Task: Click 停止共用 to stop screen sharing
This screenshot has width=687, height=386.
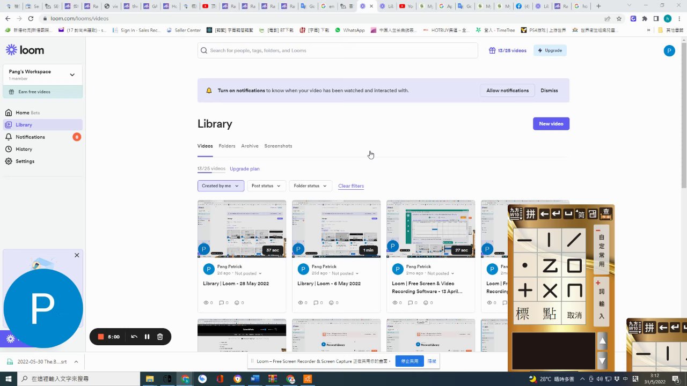Action: tap(410, 361)
